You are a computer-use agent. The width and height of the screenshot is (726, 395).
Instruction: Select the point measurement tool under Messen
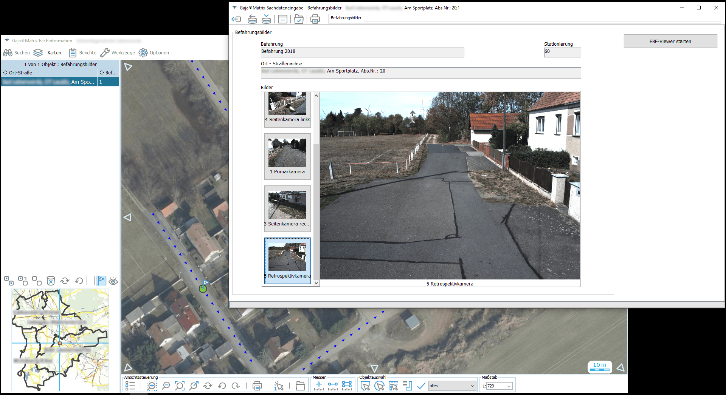[319, 386]
